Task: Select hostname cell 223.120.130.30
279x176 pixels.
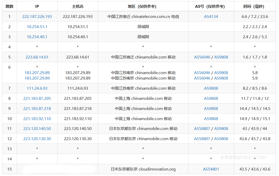Action: tap(78, 139)
